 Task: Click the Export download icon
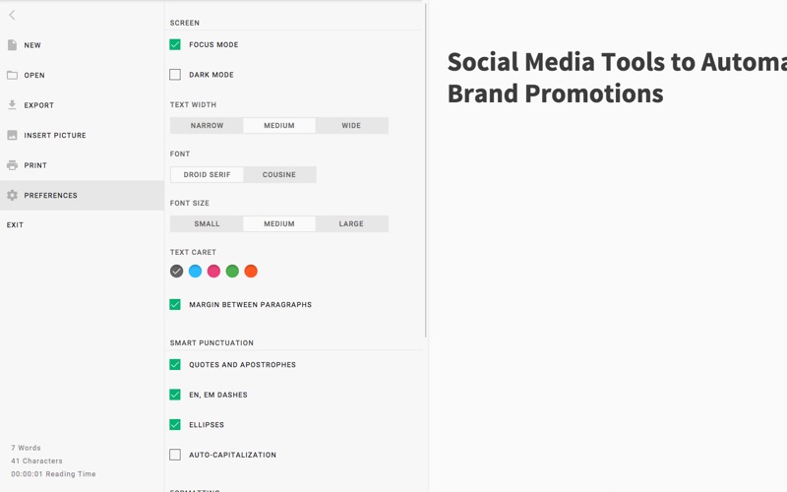pyautogui.click(x=12, y=105)
